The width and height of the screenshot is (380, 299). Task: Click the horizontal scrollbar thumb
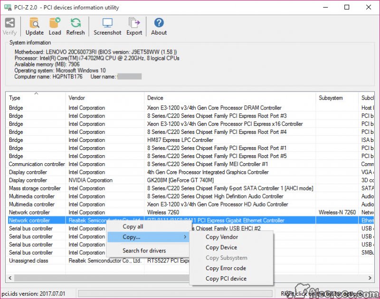[x=102, y=278]
